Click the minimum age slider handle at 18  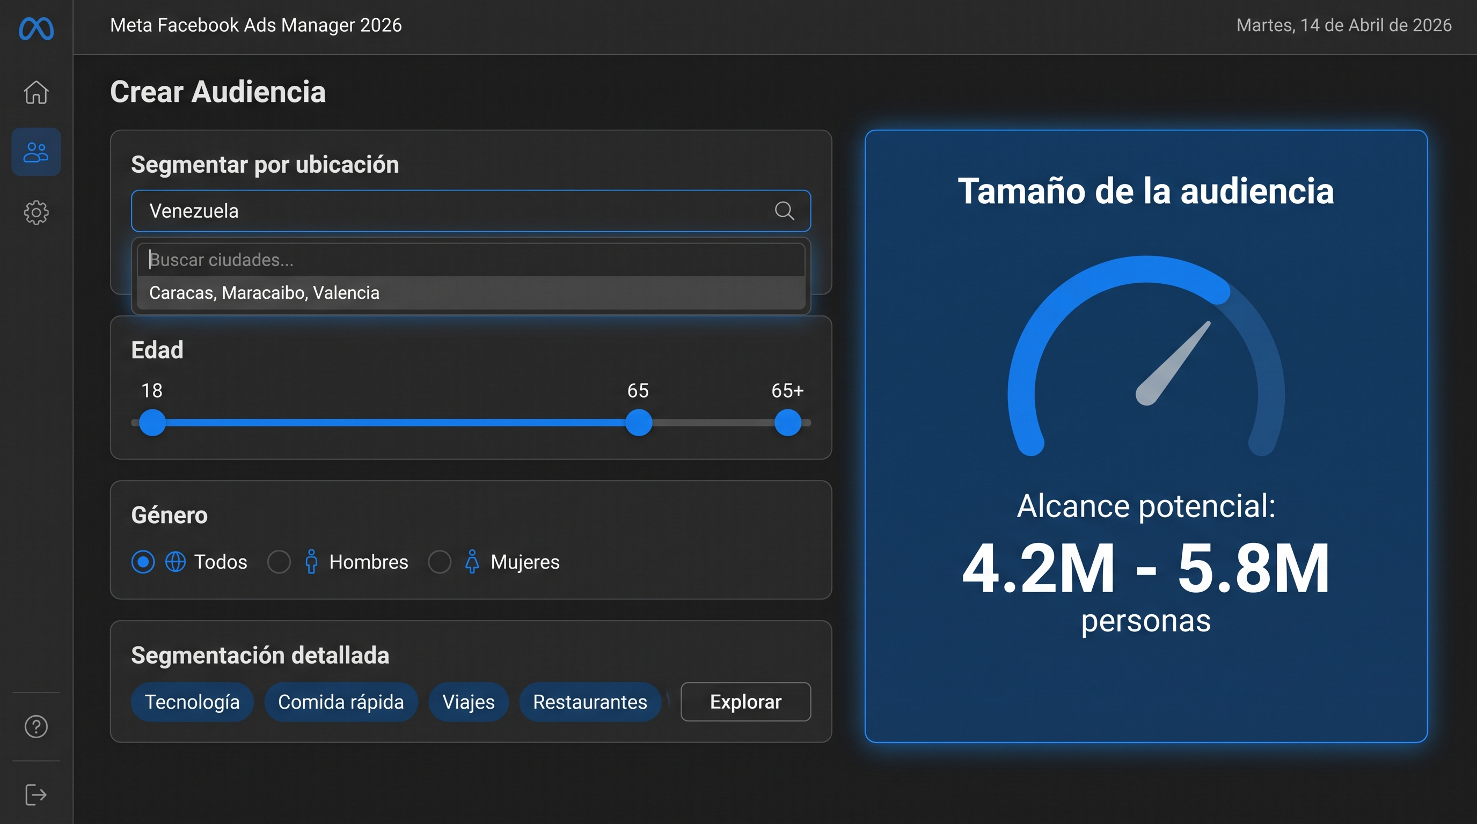[152, 423]
